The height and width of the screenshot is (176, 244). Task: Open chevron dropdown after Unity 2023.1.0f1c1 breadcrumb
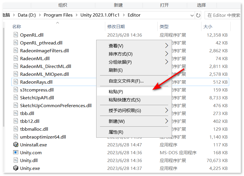point(124,15)
